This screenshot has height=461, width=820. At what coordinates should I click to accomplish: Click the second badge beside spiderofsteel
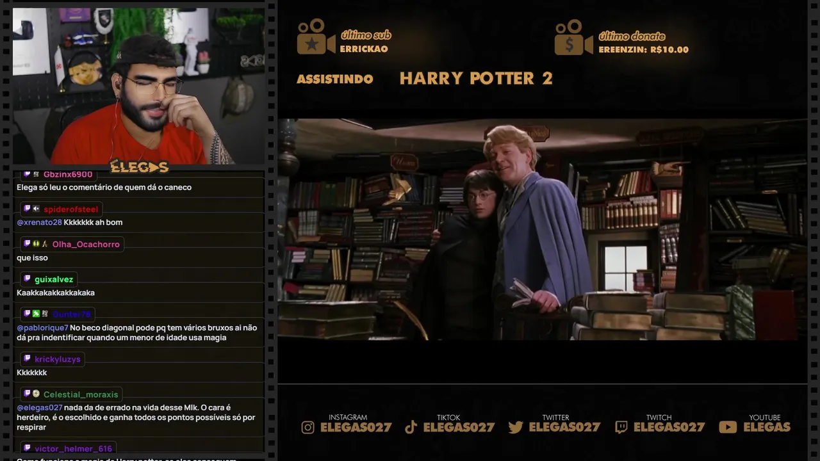click(36, 209)
